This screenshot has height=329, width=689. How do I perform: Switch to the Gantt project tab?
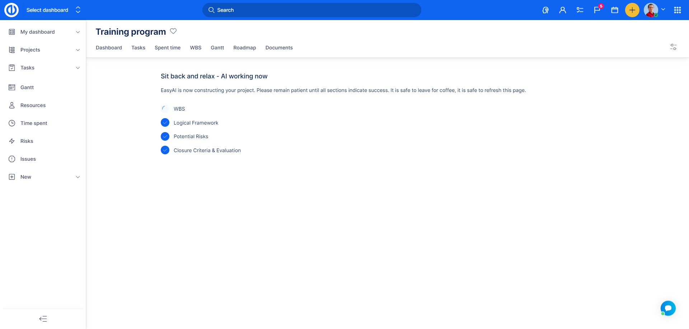pos(217,48)
